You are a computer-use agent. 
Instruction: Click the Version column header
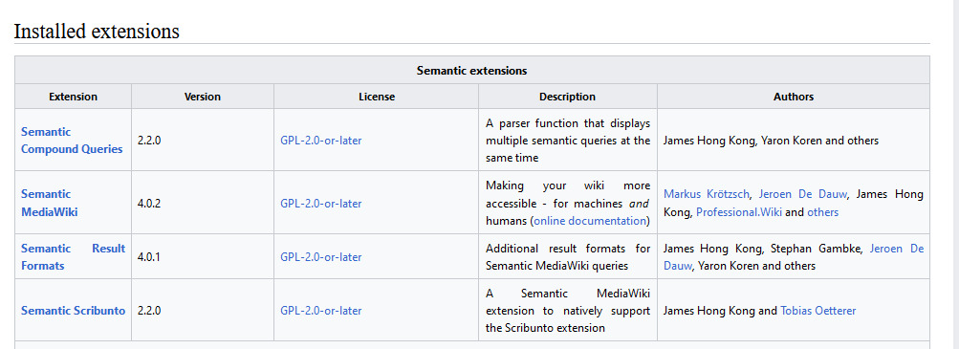203,97
